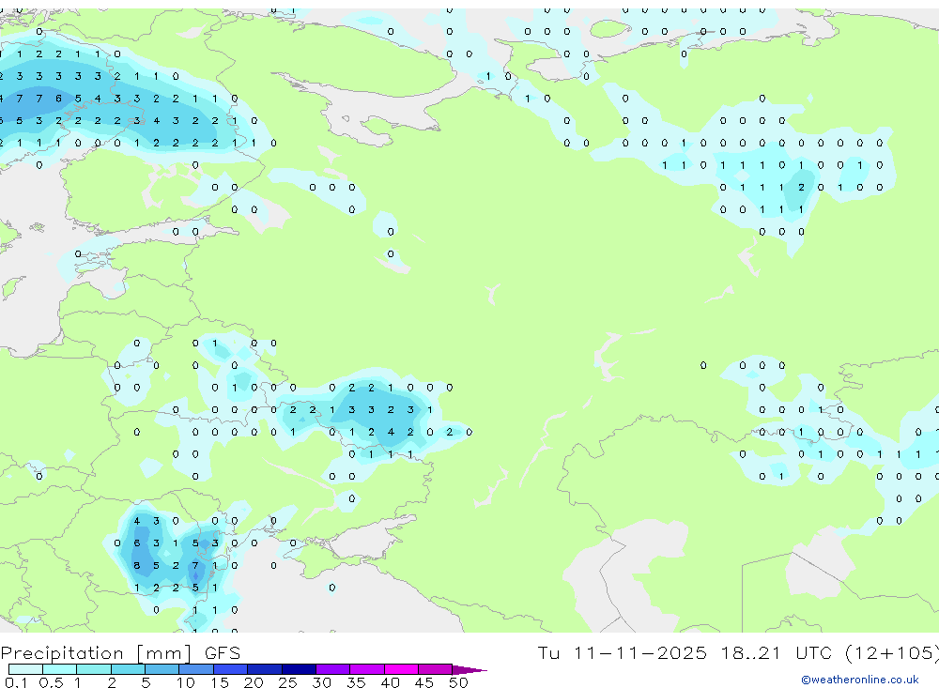Select the 35–40 mm legend color swatch

click(366, 669)
